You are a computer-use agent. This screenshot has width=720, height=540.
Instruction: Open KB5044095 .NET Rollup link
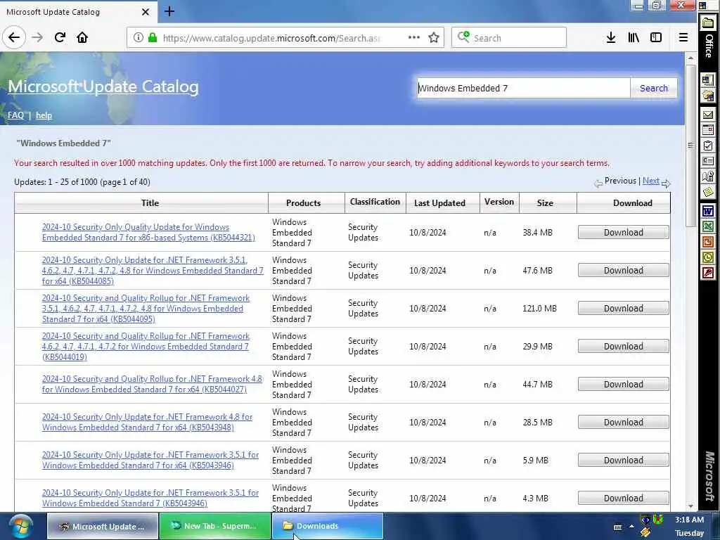point(146,309)
